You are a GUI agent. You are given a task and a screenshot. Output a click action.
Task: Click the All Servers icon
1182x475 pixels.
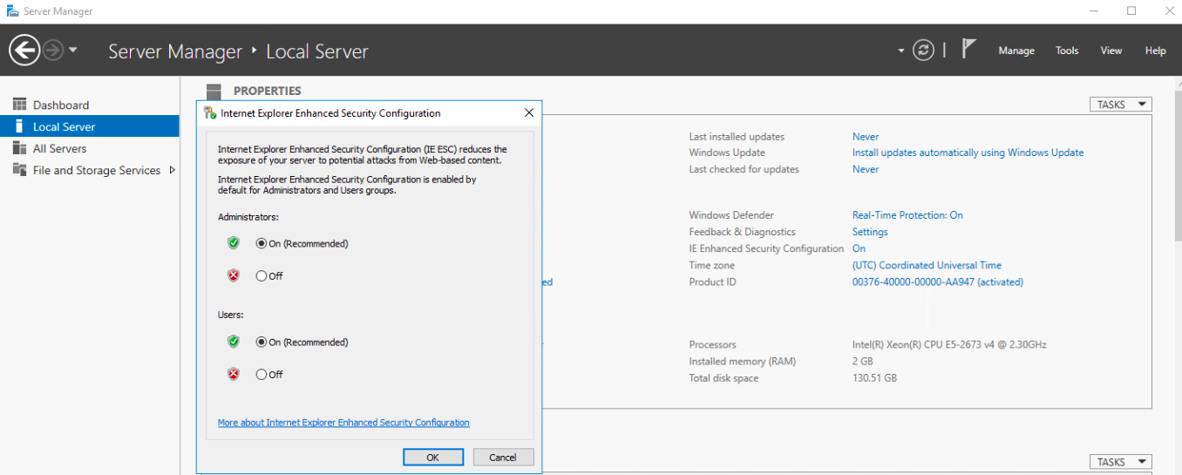click(x=19, y=148)
